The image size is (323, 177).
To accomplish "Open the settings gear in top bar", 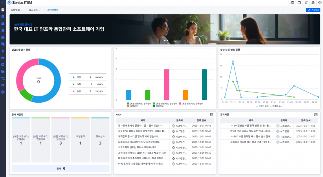I will pyautogui.click(x=313, y=3).
